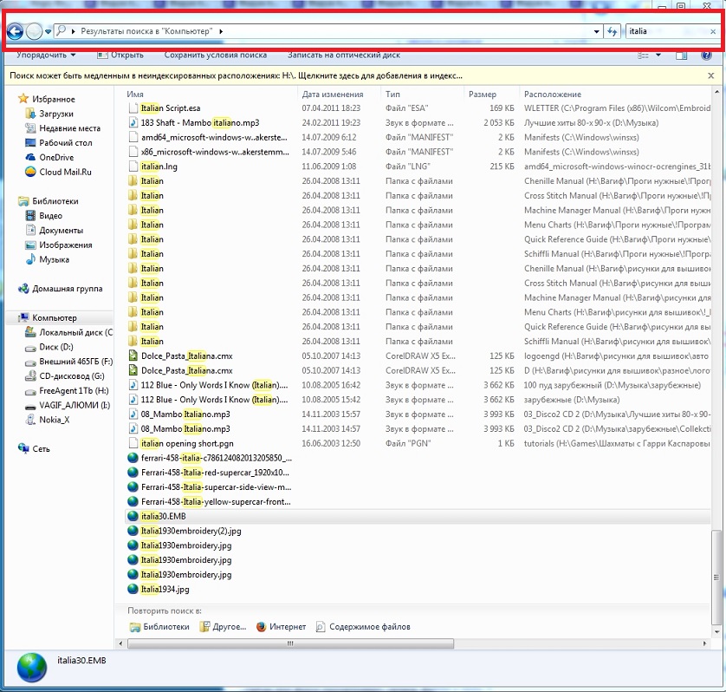
Task: Open the Упорядочить dropdown menu
Action: click(46, 55)
